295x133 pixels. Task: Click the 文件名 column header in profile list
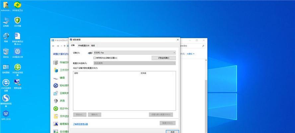tap(156, 73)
